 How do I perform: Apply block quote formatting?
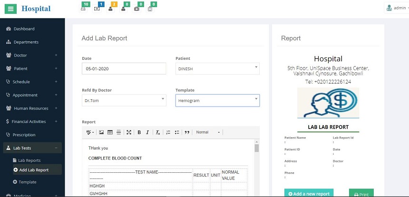click(187, 132)
